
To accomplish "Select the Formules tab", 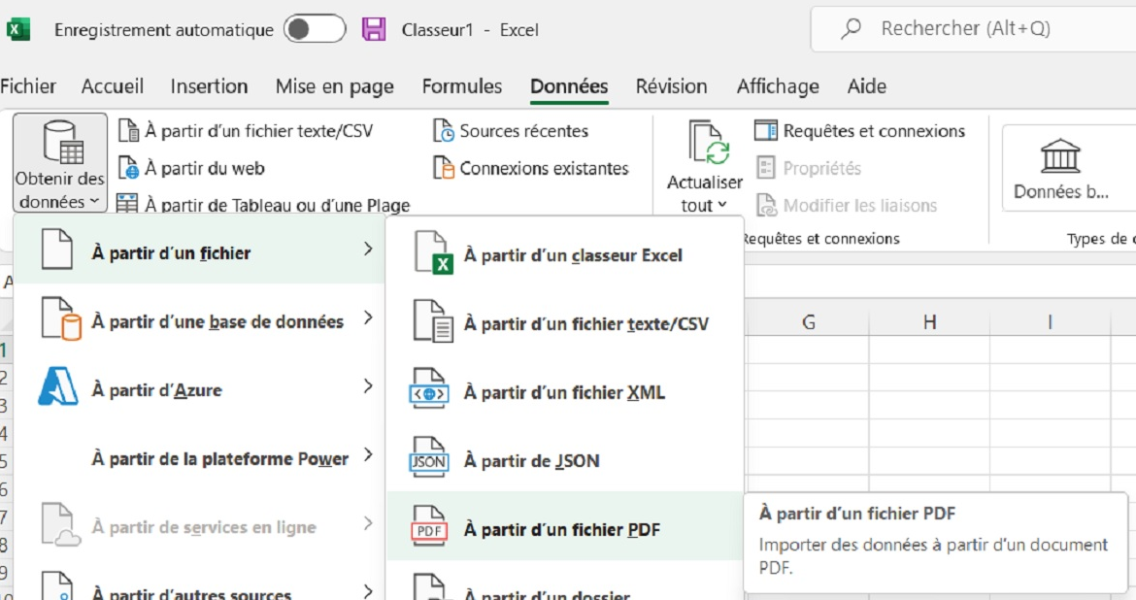I will coord(461,86).
